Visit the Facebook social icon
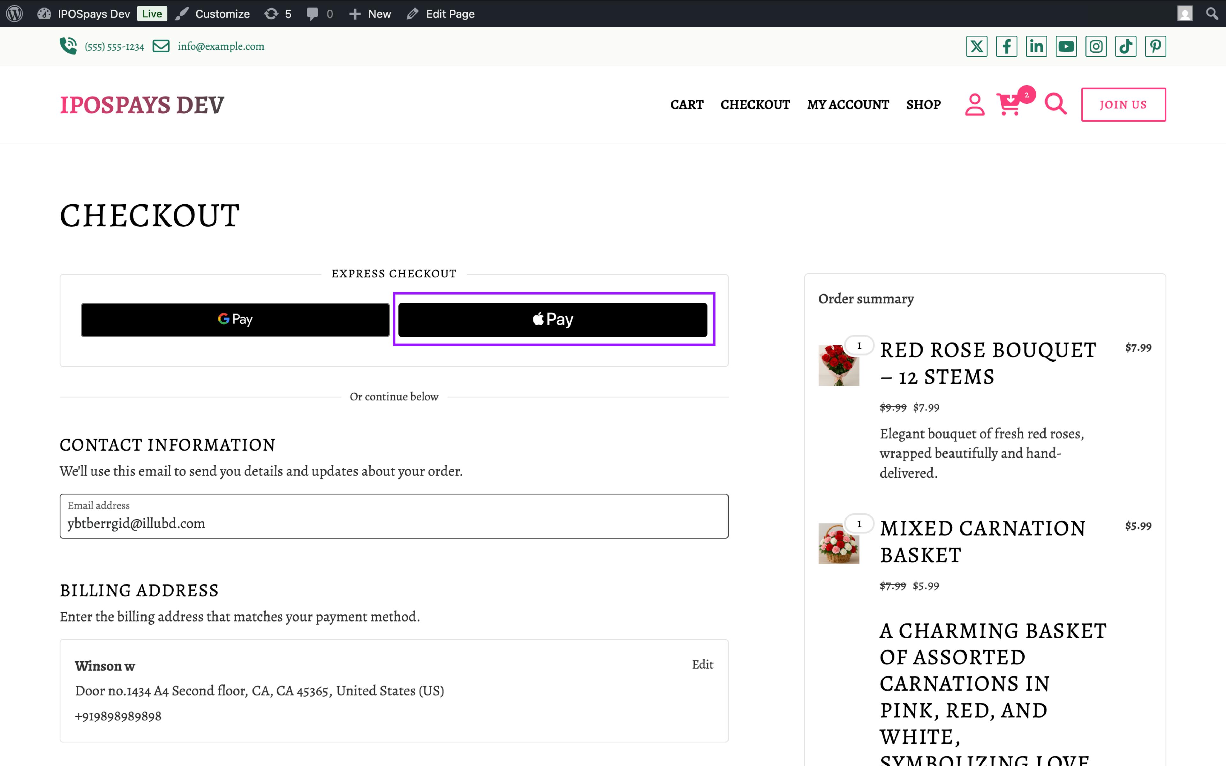This screenshot has width=1226, height=766. click(x=1006, y=46)
